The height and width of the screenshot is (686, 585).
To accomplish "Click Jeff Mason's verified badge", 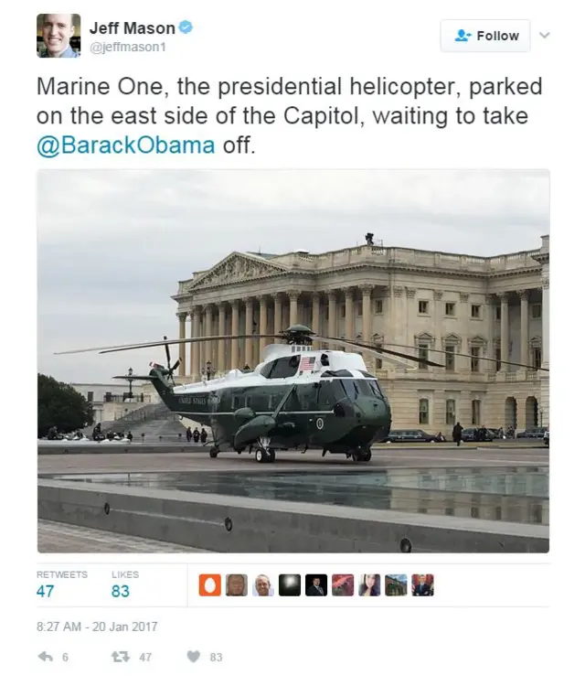I will 186,27.
